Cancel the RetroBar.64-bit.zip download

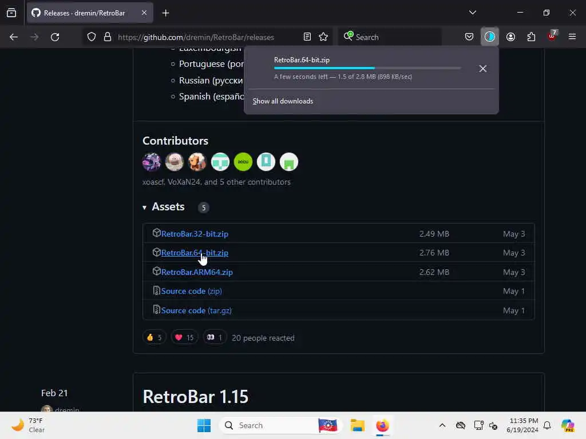(x=483, y=69)
